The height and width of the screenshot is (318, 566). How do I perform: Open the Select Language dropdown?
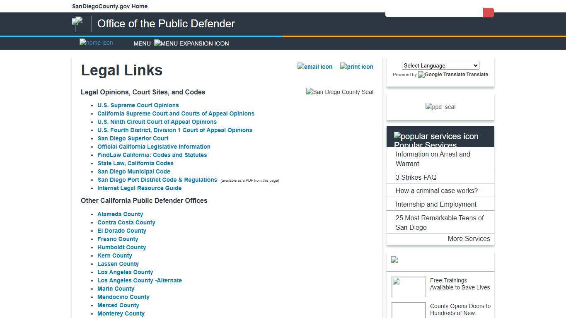coord(440,65)
